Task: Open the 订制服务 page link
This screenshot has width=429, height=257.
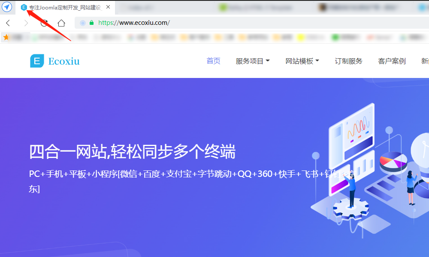Action: pyautogui.click(x=348, y=61)
